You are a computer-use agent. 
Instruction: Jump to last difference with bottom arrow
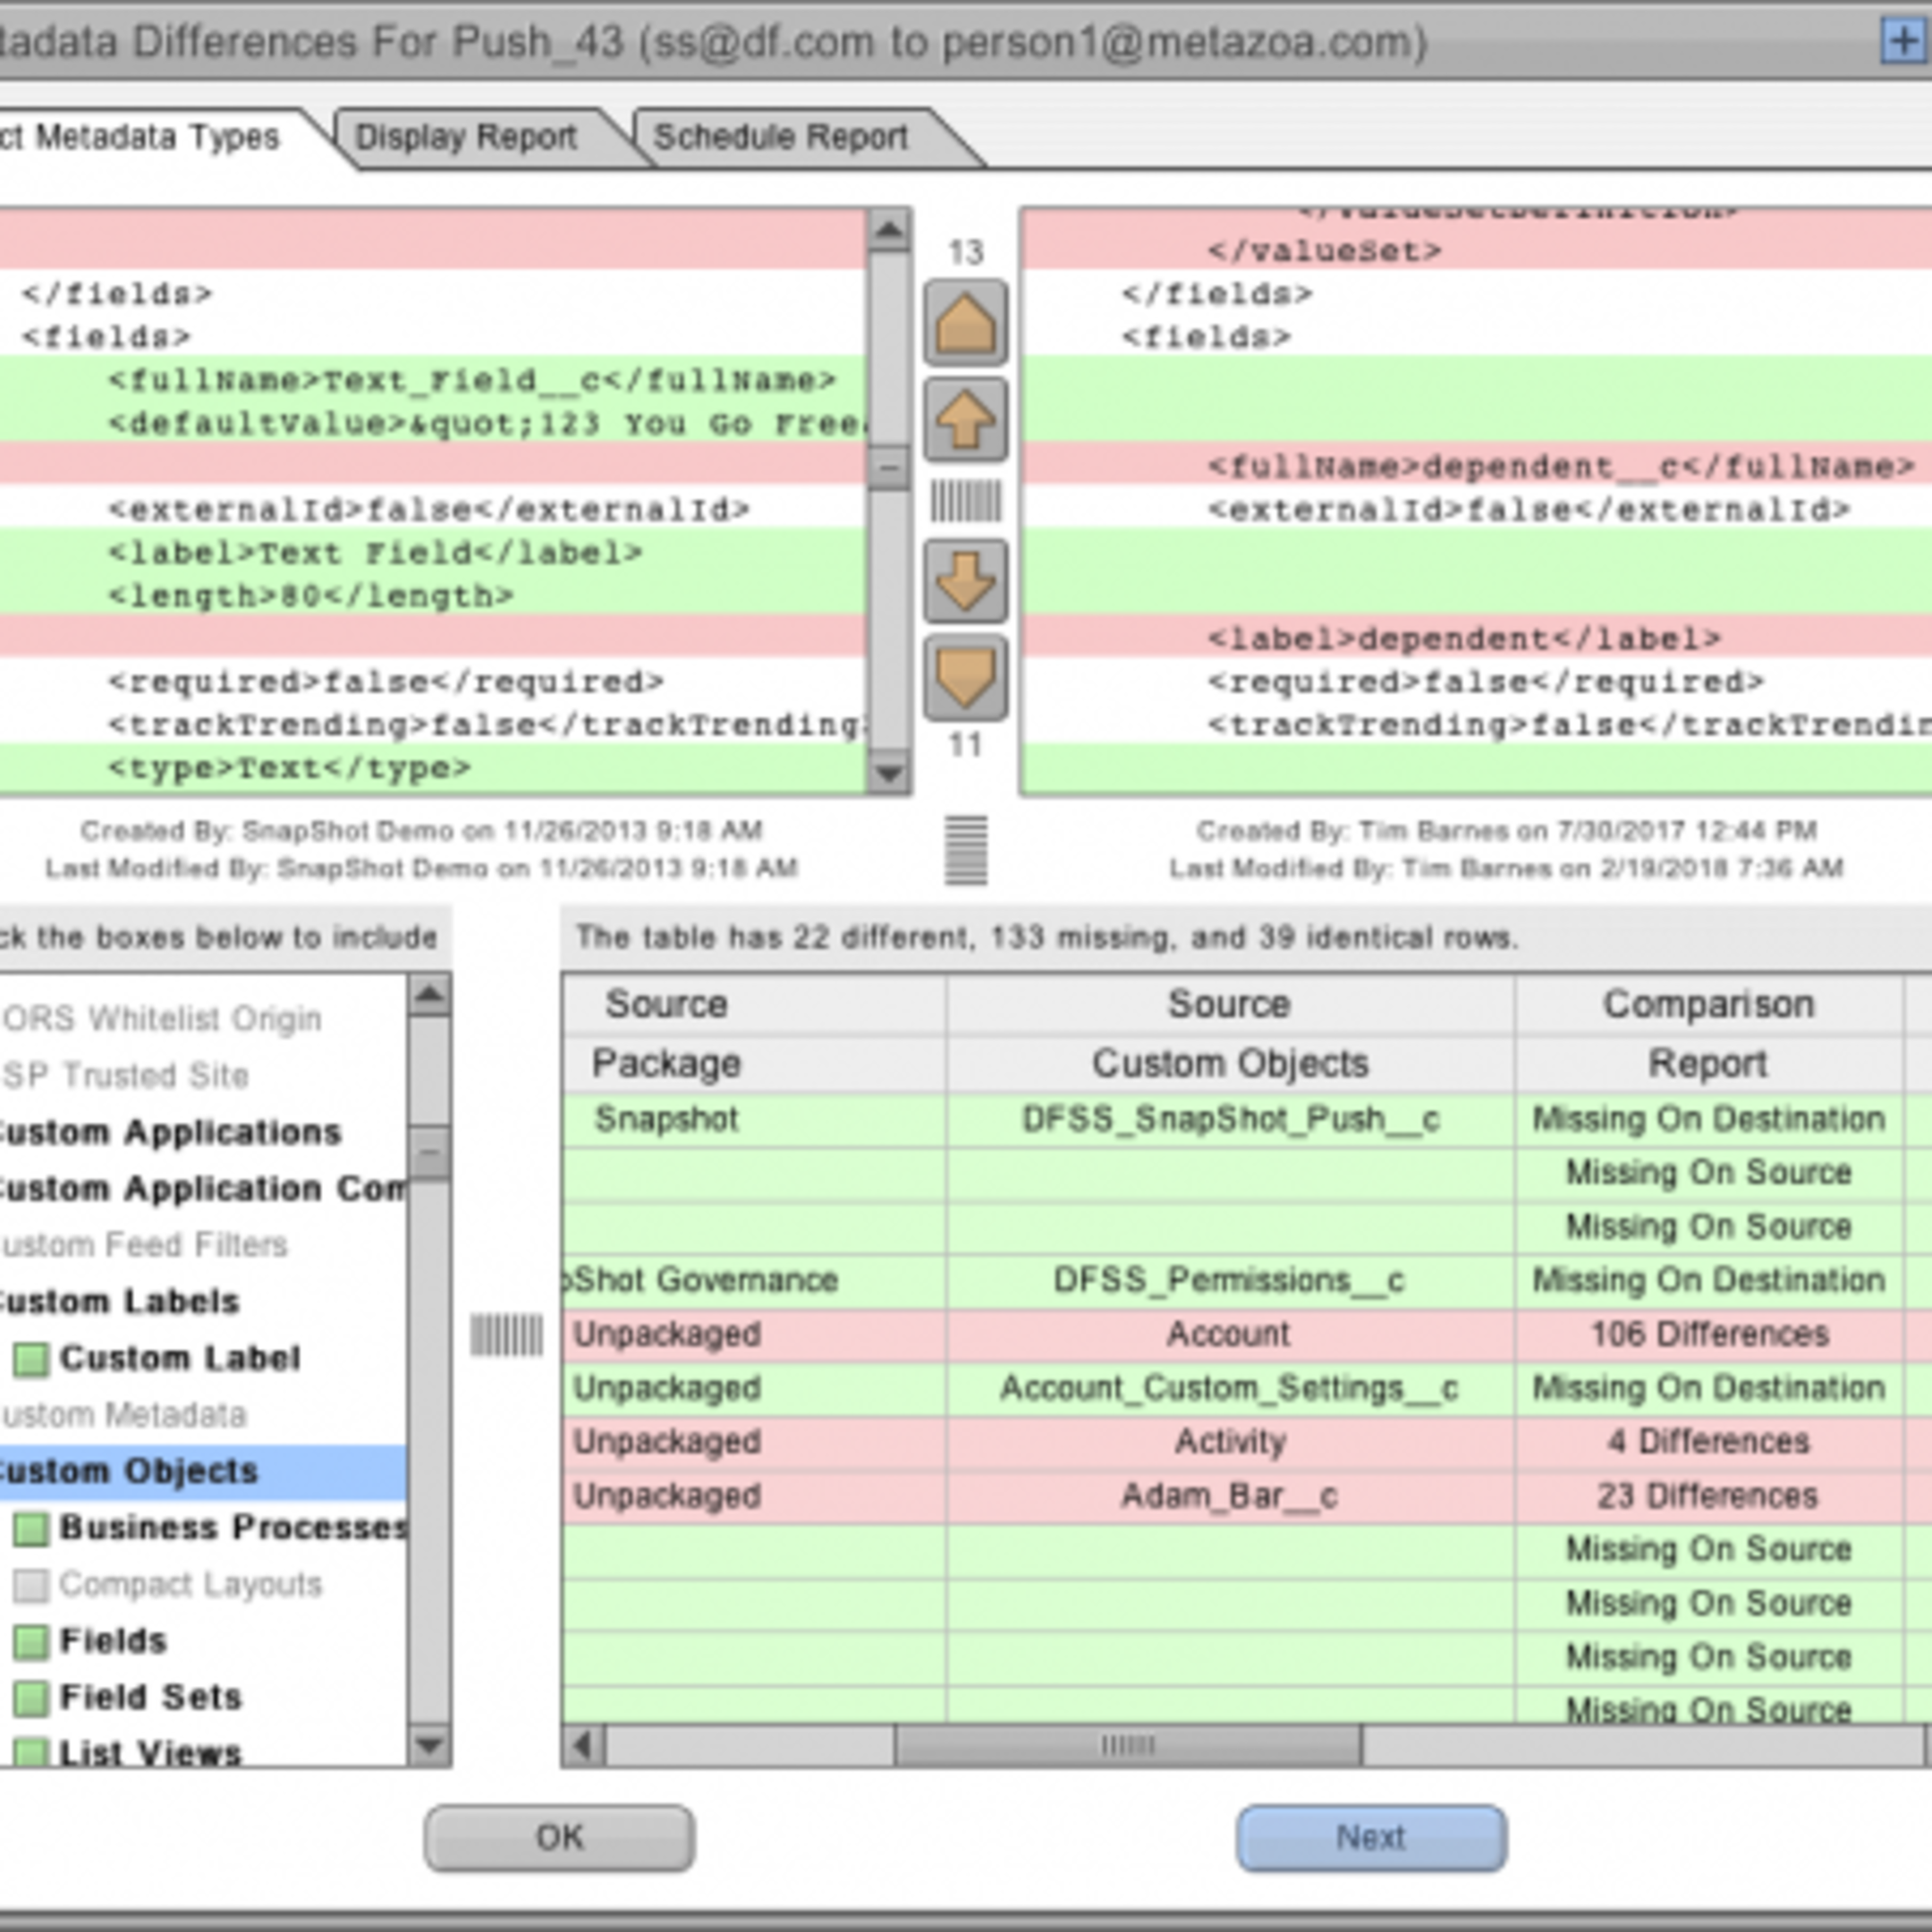[x=965, y=677]
